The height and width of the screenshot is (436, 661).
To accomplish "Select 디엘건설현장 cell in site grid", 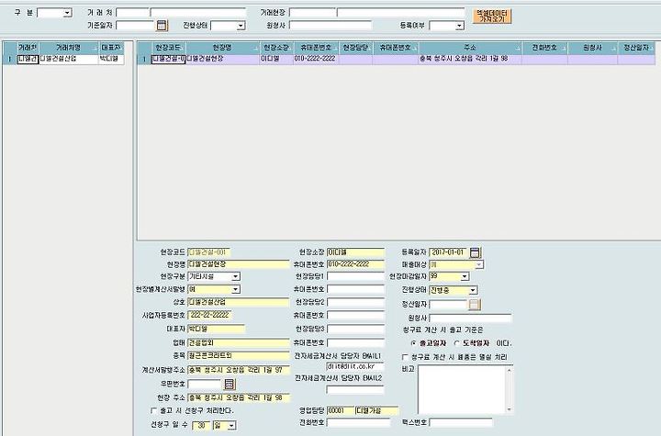I will click(x=222, y=59).
